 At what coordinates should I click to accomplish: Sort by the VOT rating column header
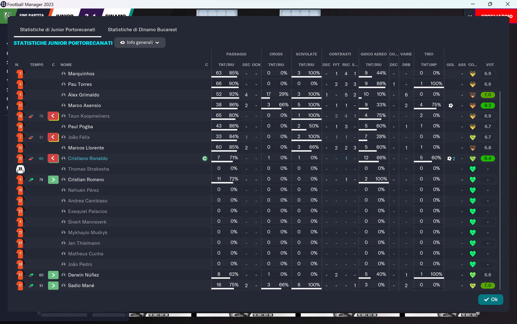click(x=490, y=65)
